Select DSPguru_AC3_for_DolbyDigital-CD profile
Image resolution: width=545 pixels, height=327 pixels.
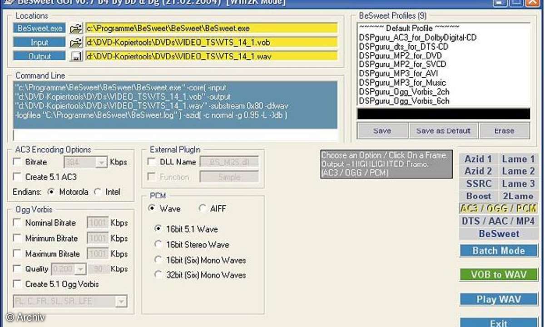pos(418,38)
